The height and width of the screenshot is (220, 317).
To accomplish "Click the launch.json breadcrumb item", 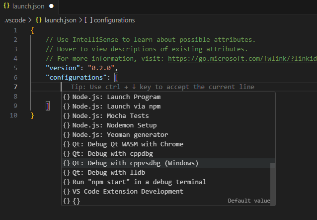I will tap(60, 20).
